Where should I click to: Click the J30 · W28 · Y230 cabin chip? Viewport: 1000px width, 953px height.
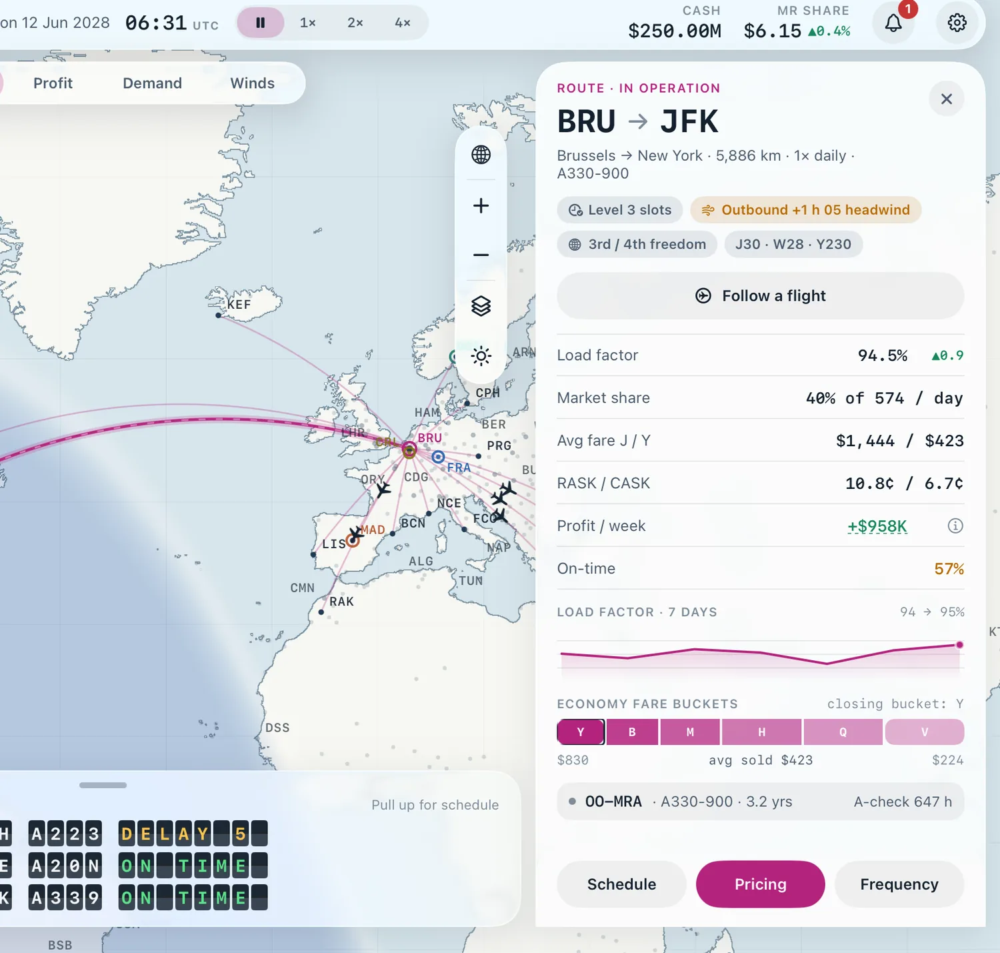tap(793, 244)
